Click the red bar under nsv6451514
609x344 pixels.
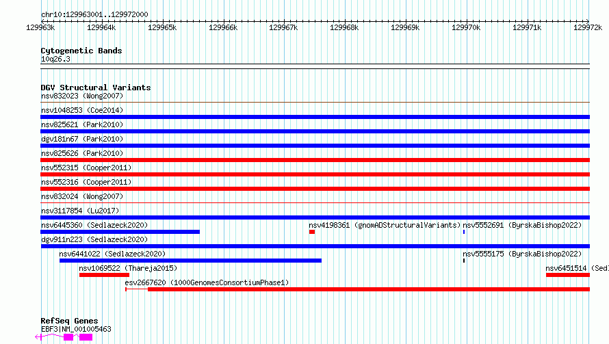pos(568,275)
